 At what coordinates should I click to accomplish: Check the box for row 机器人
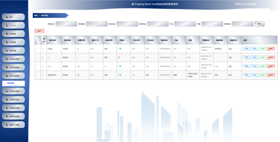(x=37, y=49)
